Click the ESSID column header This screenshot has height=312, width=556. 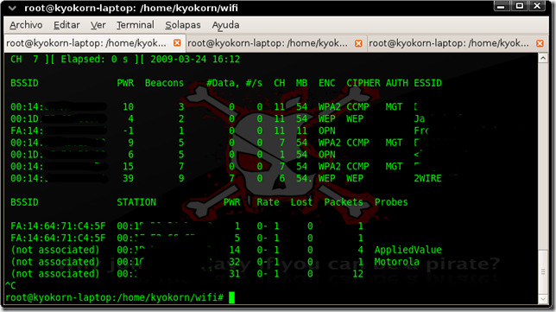click(x=427, y=83)
